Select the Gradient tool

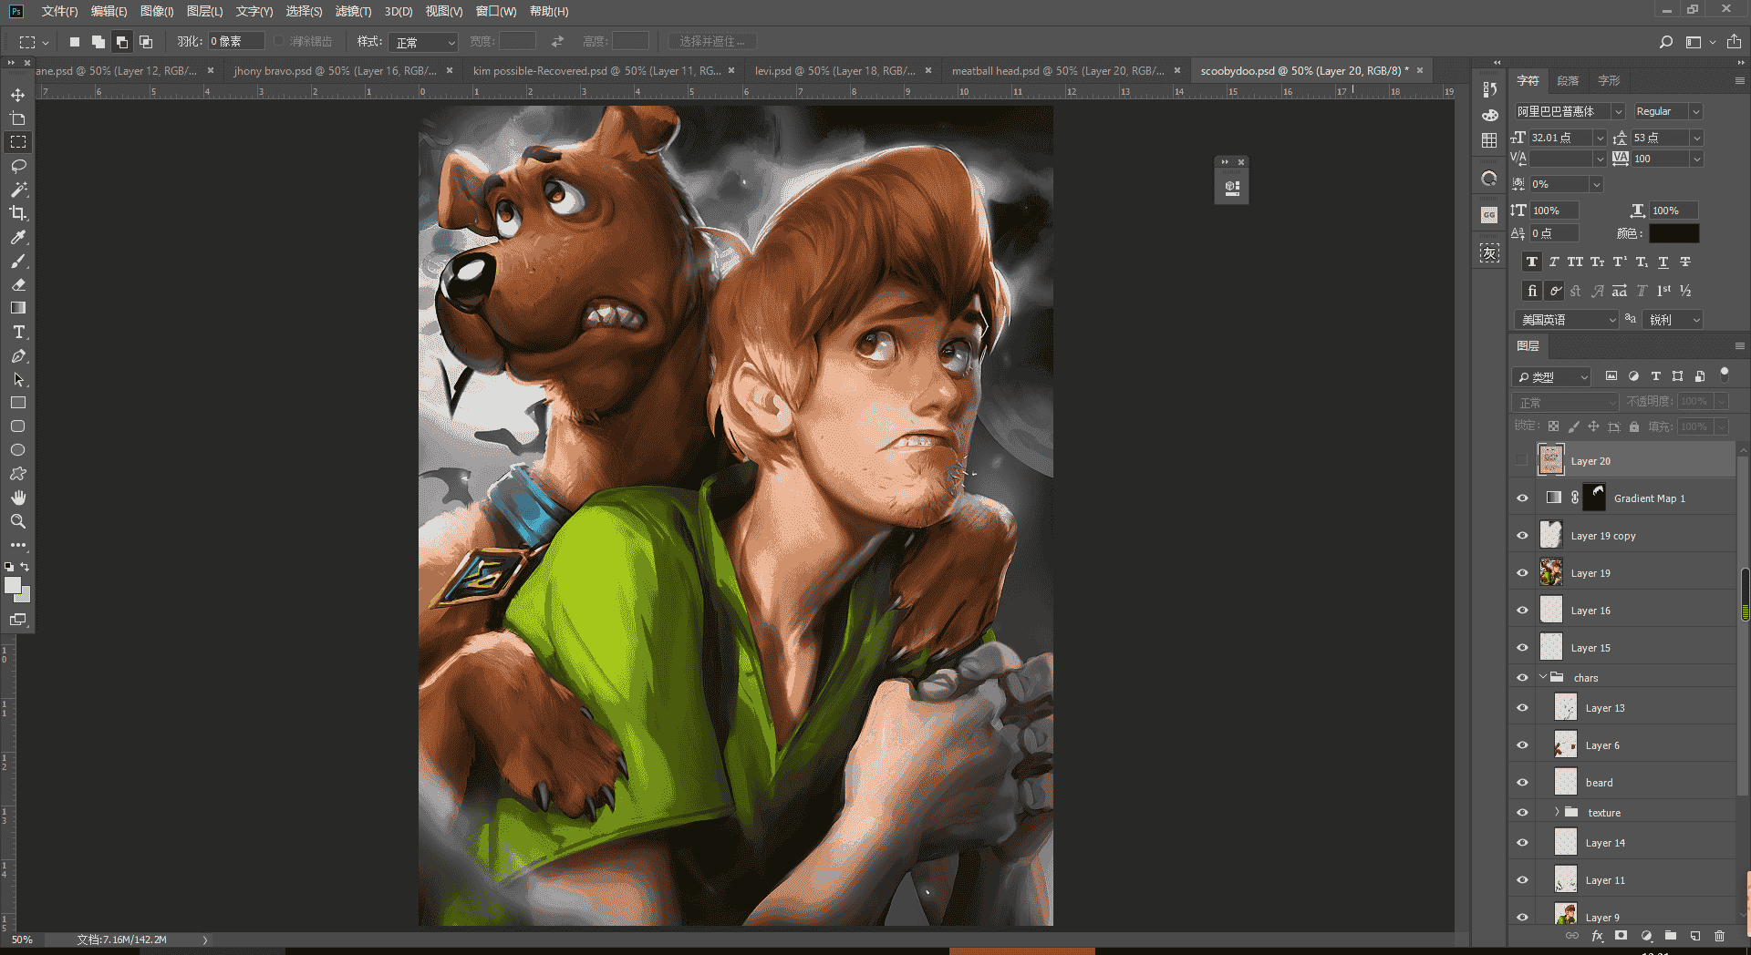click(17, 308)
